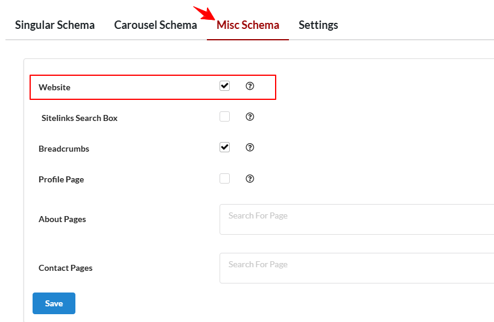Open help icon next to Profile Page

250,179
